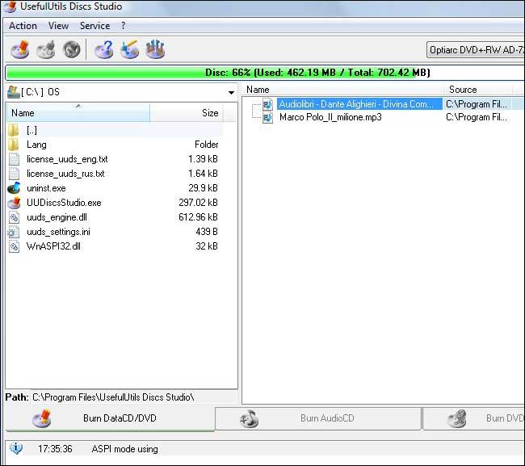Click the disc usage progress bar
The image size is (525, 466).
(x=262, y=73)
